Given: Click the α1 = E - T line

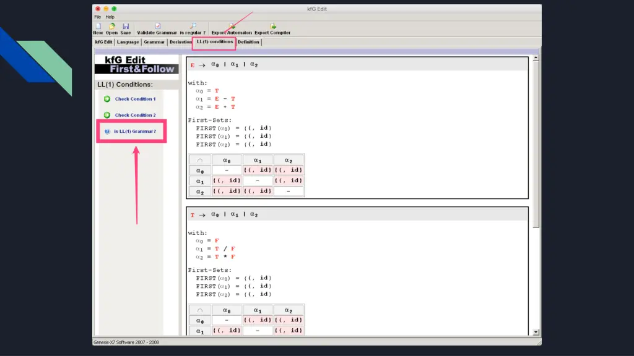Looking at the screenshot, I should pos(215,99).
